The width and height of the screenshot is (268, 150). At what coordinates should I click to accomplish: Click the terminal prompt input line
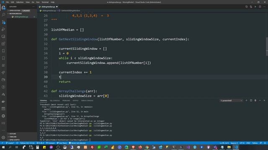65,140
